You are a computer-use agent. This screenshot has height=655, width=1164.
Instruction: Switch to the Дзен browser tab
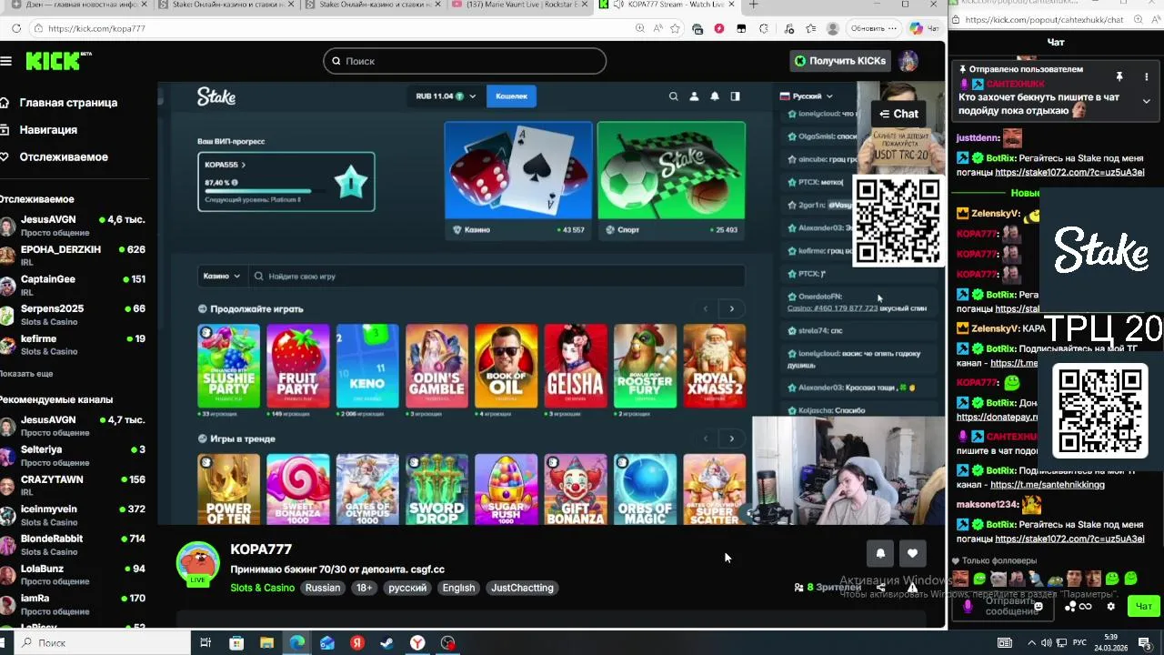coord(76,5)
